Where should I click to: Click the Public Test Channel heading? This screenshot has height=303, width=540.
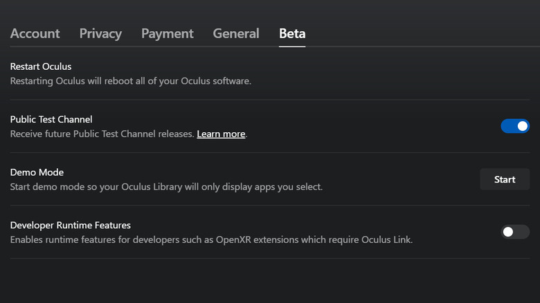(51, 119)
